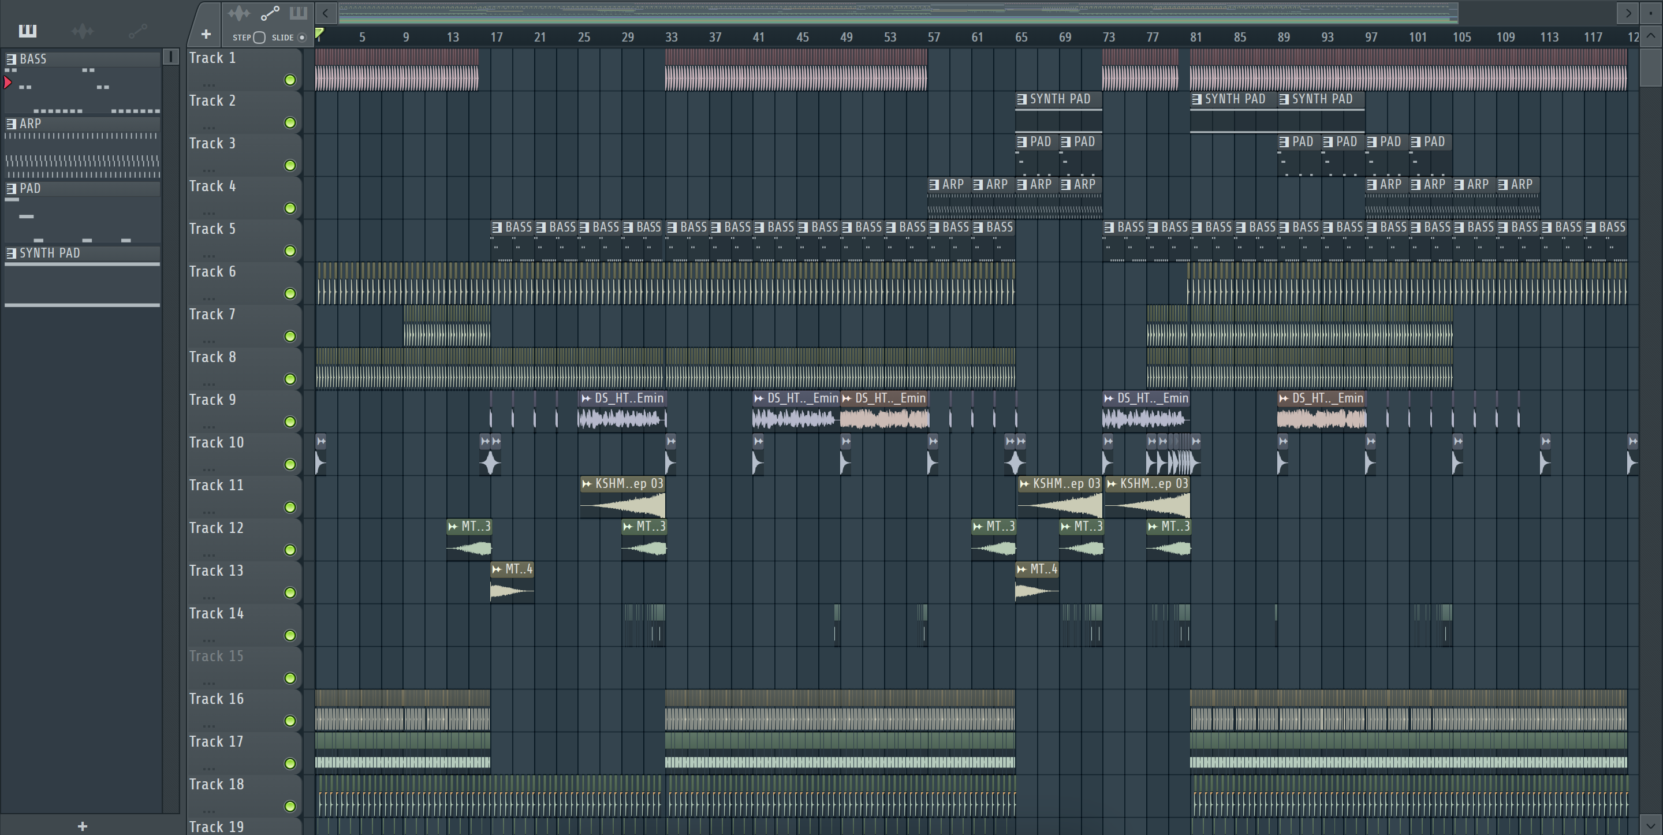Open the first KSHM..ep 03 clip menu on Track 11

587,484
